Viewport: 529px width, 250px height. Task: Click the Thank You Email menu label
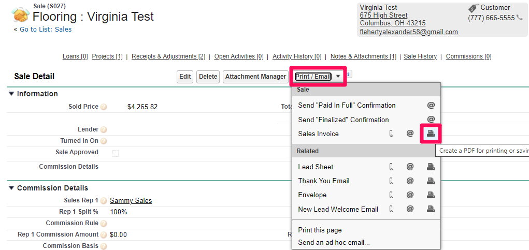(324, 181)
